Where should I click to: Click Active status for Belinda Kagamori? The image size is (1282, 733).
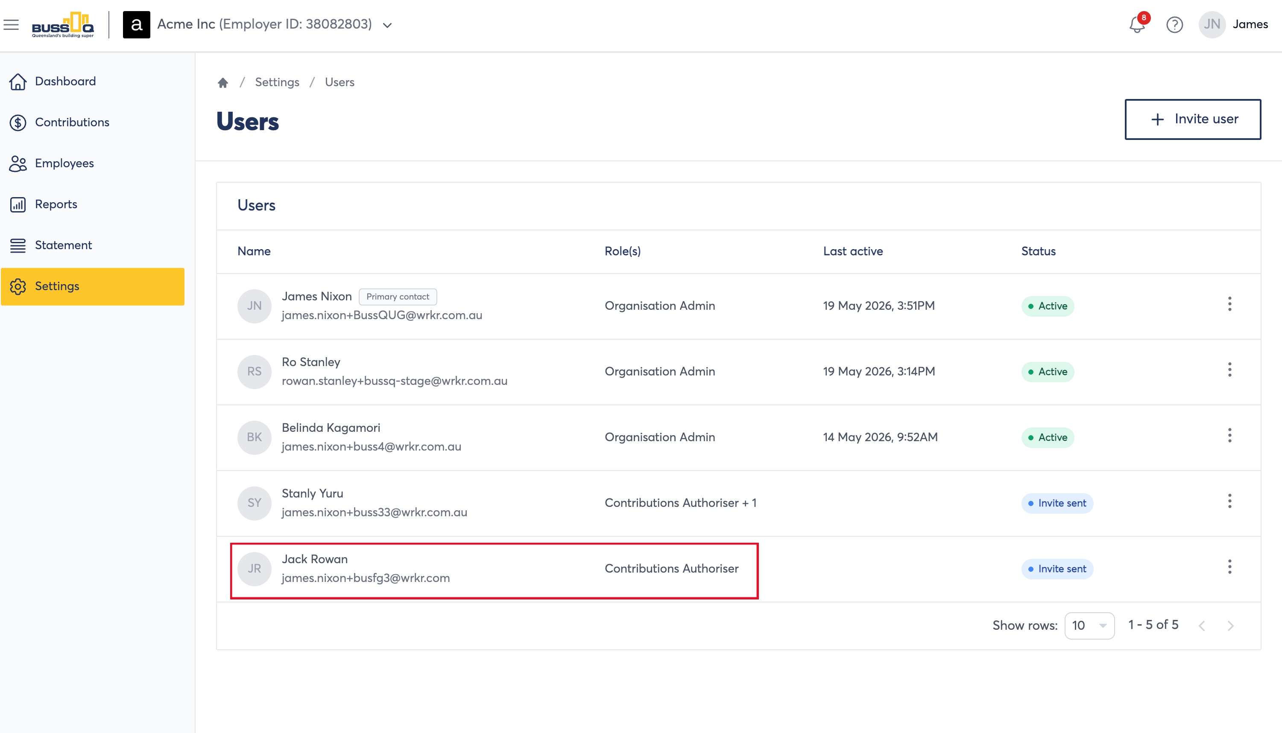click(x=1047, y=437)
